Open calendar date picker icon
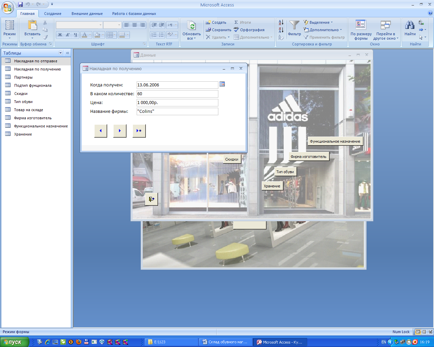 click(x=222, y=84)
